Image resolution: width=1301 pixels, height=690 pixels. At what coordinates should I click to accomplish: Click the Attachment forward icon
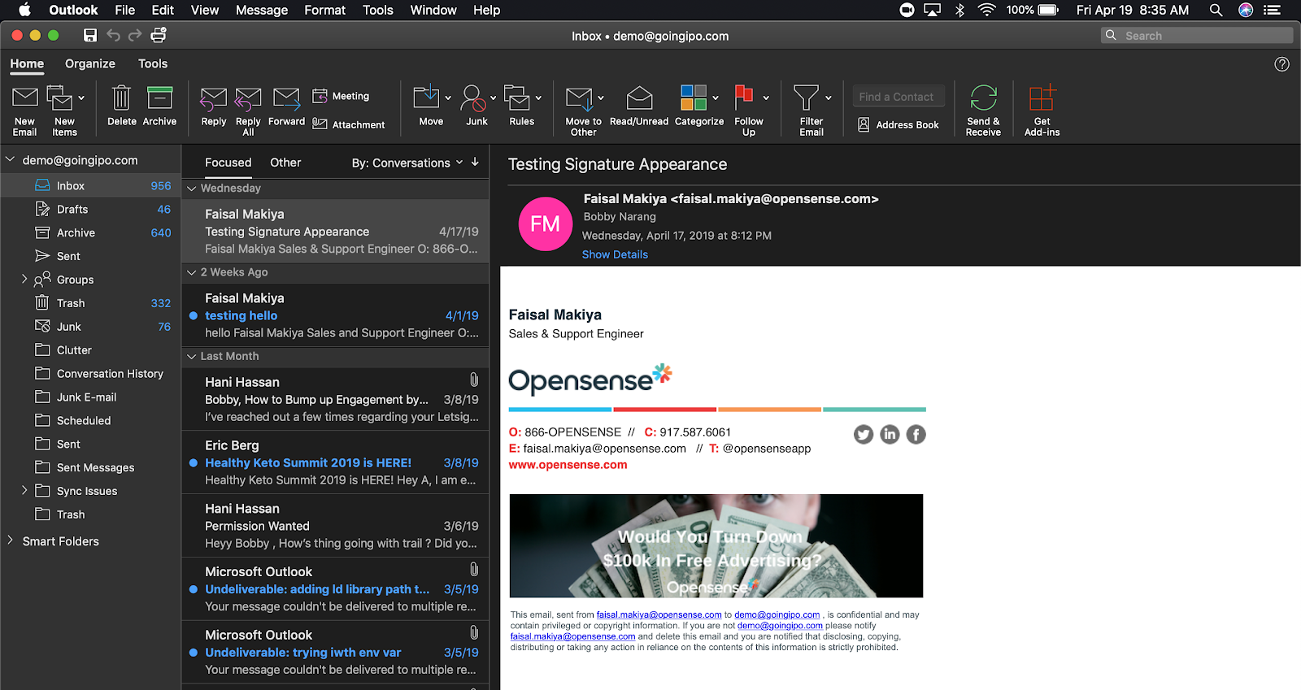(x=320, y=124)
